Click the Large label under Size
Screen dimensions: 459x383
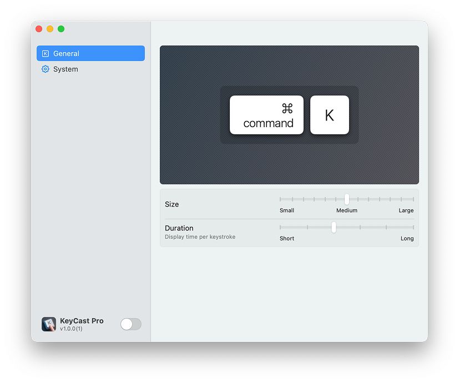pos(406,210)
